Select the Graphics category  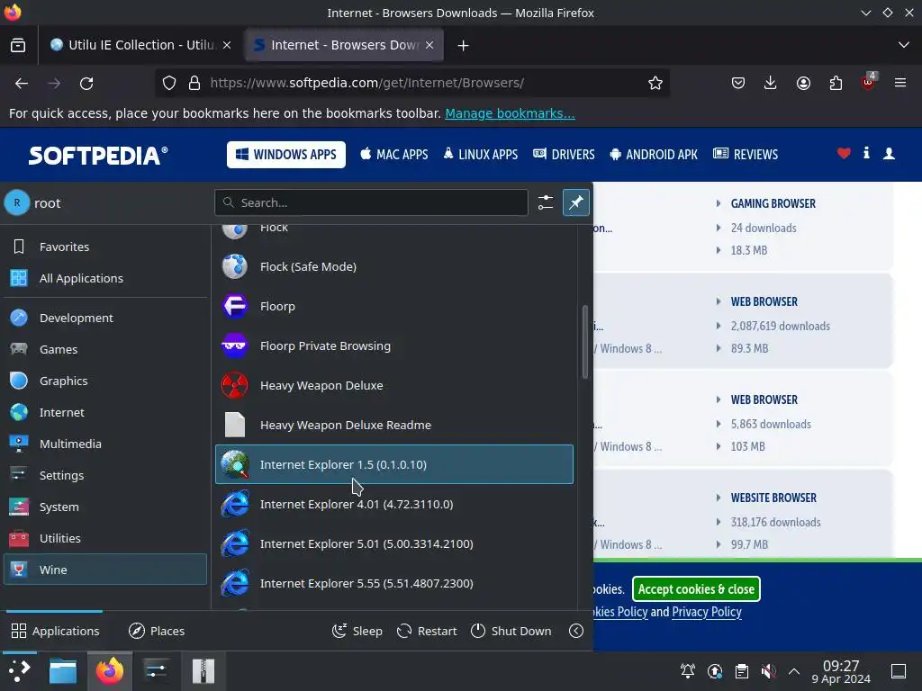104,381
